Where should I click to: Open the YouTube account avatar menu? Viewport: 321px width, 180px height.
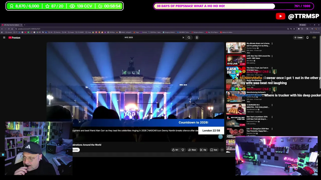click(314, 37)
